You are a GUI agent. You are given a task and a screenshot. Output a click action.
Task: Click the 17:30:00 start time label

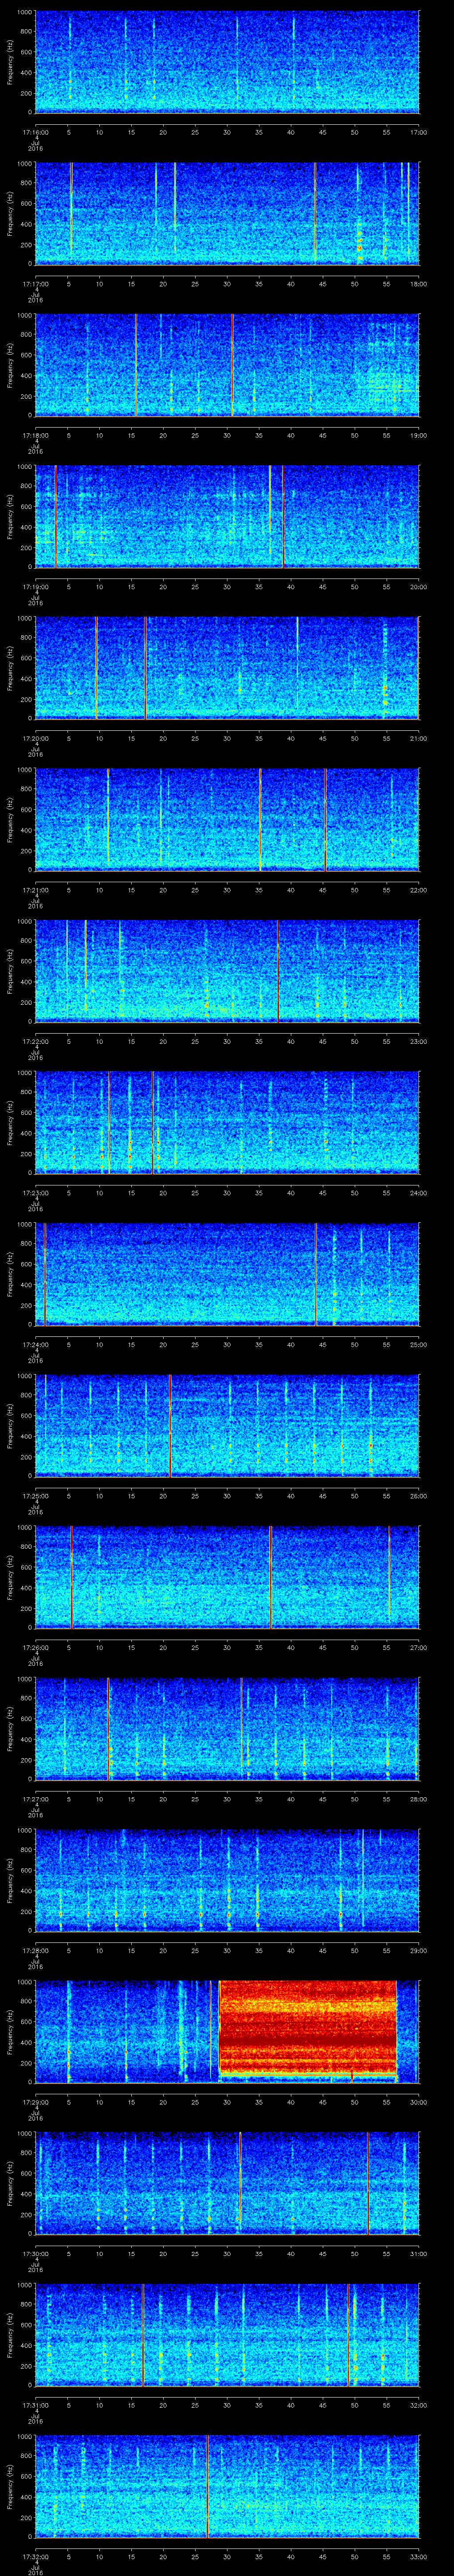coord(35,2253)
